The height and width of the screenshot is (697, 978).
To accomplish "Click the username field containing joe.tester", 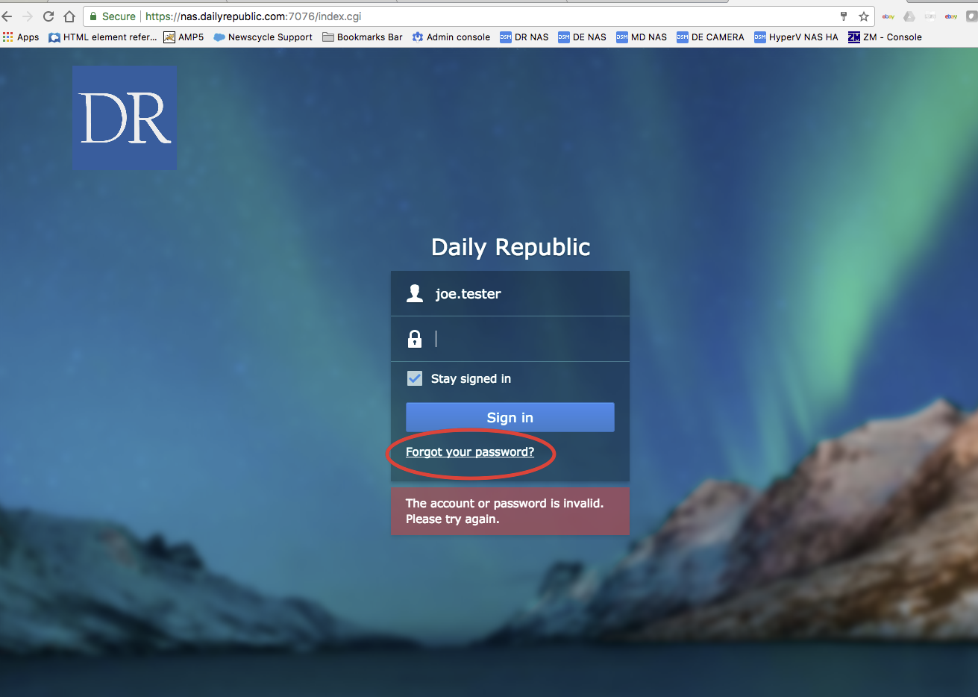I will [x=522, y=294].
